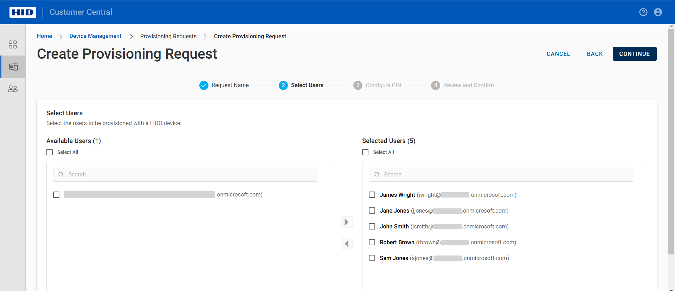The height and width of the screenshot is (291, 675).
Task: Click the CANCEL button
Action: point(558,54)
